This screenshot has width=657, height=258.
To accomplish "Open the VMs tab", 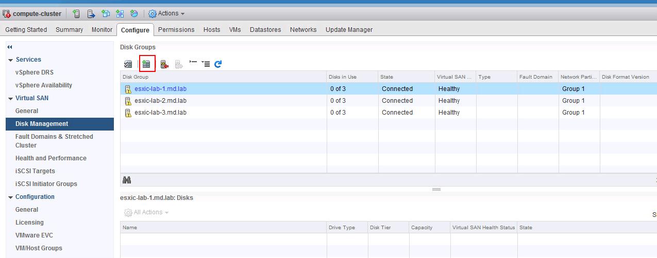I will coord(235,30).
